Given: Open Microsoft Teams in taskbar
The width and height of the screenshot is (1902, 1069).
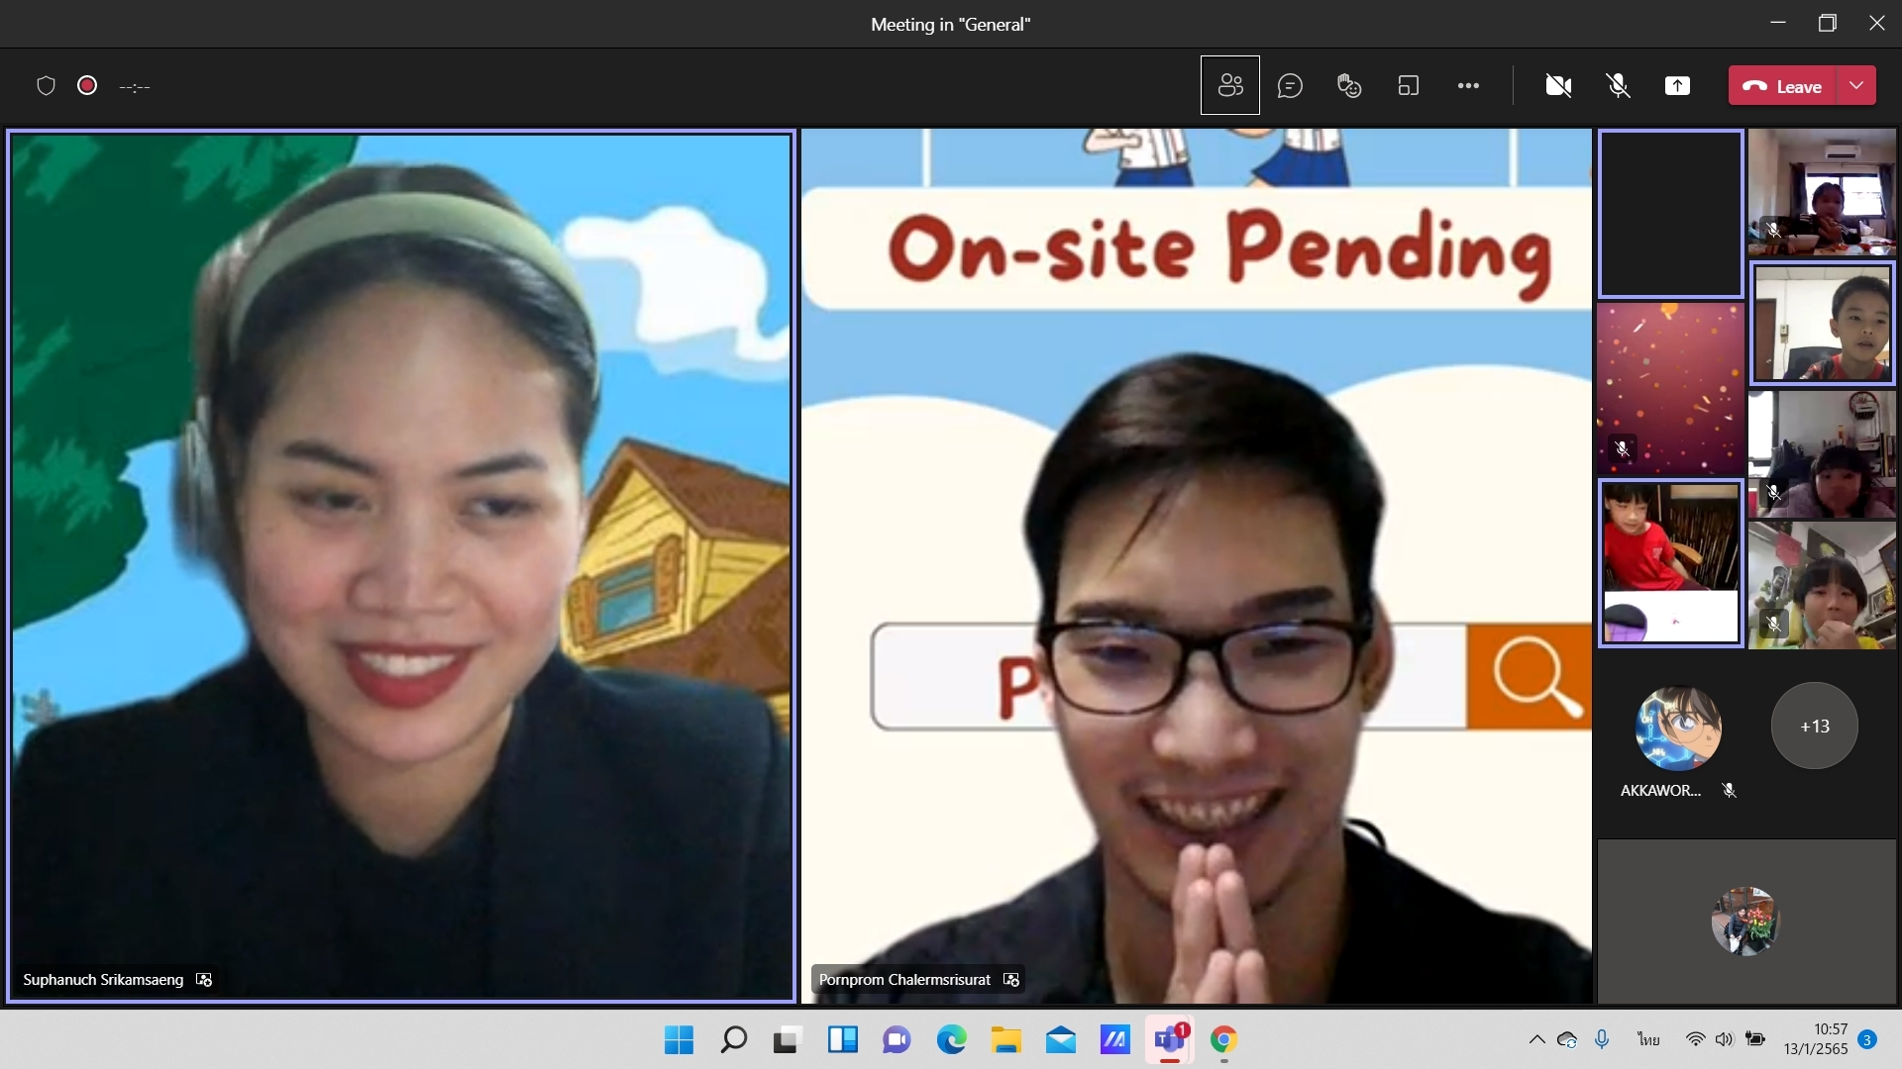Looking at the screenshot, I should (x=1169, y=1040).
